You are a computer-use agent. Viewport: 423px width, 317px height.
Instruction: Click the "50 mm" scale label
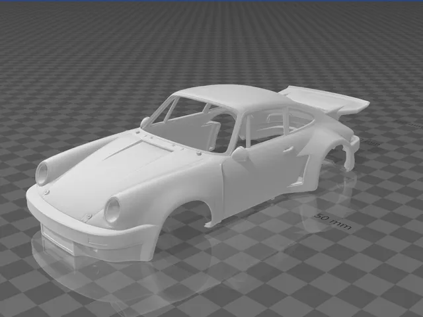click(333, 221)
